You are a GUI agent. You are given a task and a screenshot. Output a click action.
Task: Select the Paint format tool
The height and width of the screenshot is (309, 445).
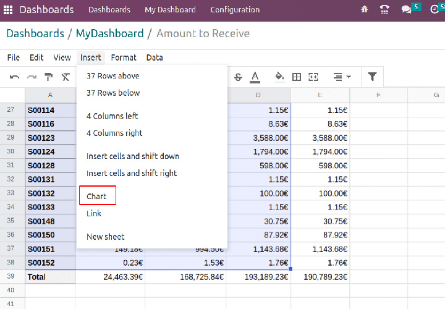(x=49, y=77)
